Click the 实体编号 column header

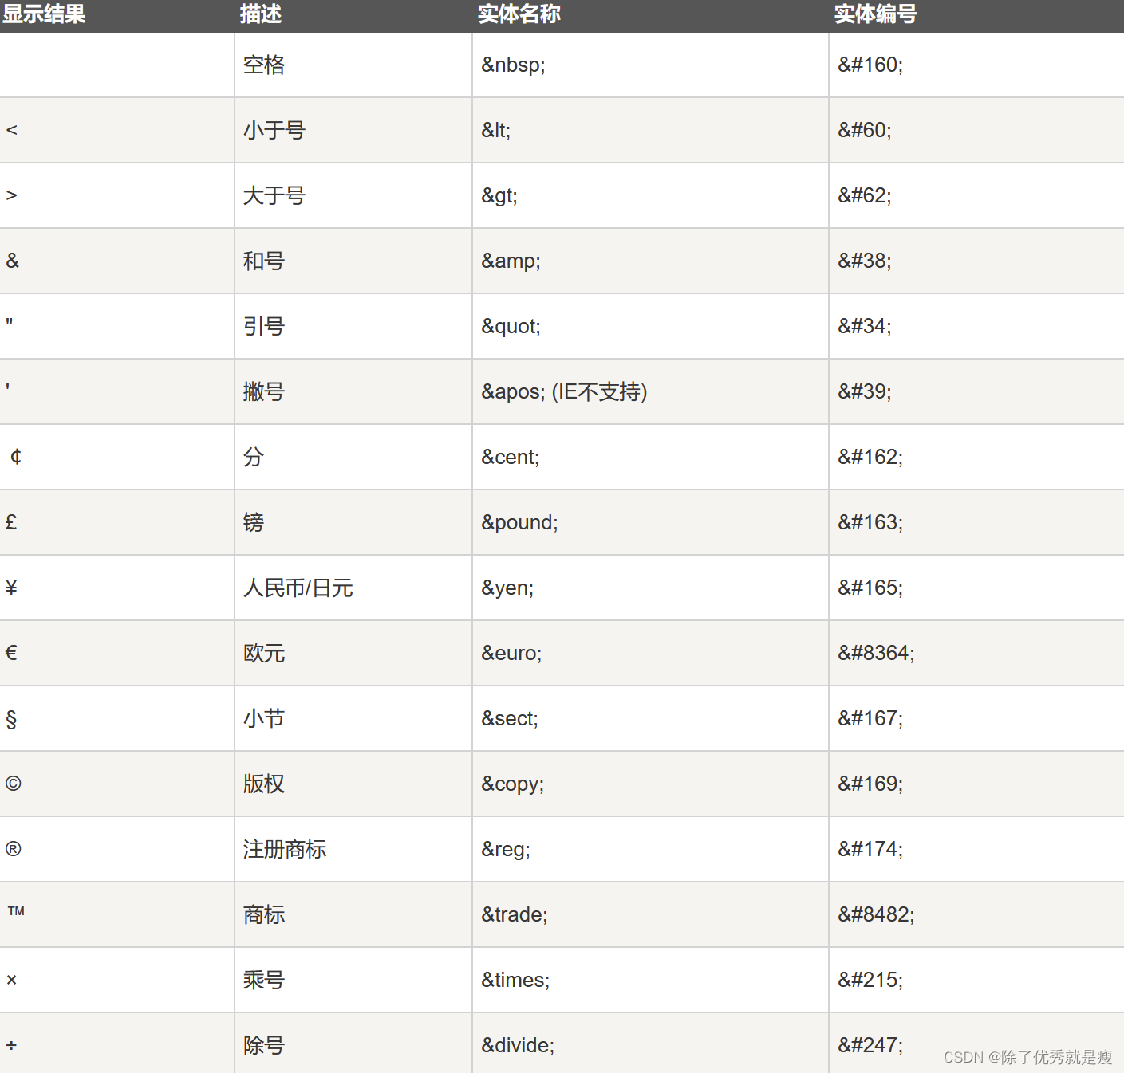[876, 14]
